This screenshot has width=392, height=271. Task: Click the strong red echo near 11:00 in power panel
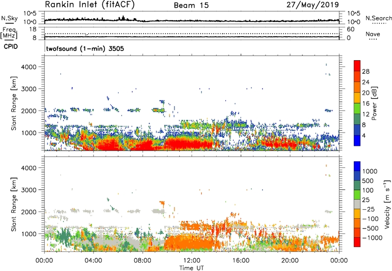pos(188,144)
